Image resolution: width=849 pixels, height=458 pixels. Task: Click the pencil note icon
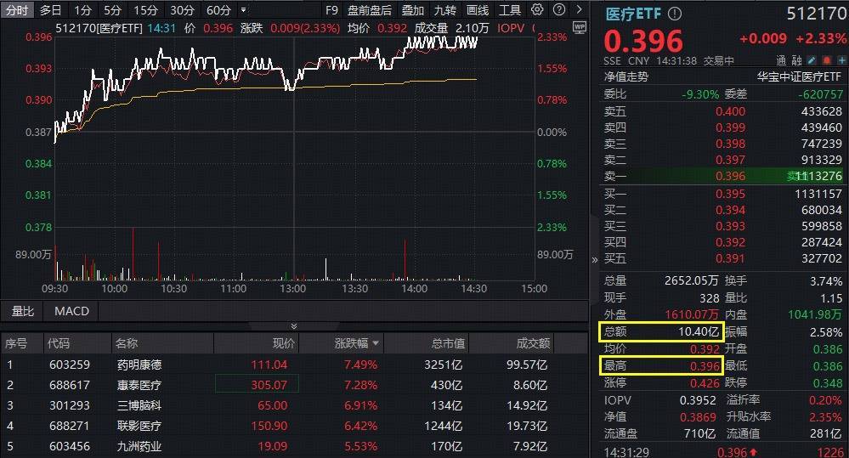(x=811, y=61)
